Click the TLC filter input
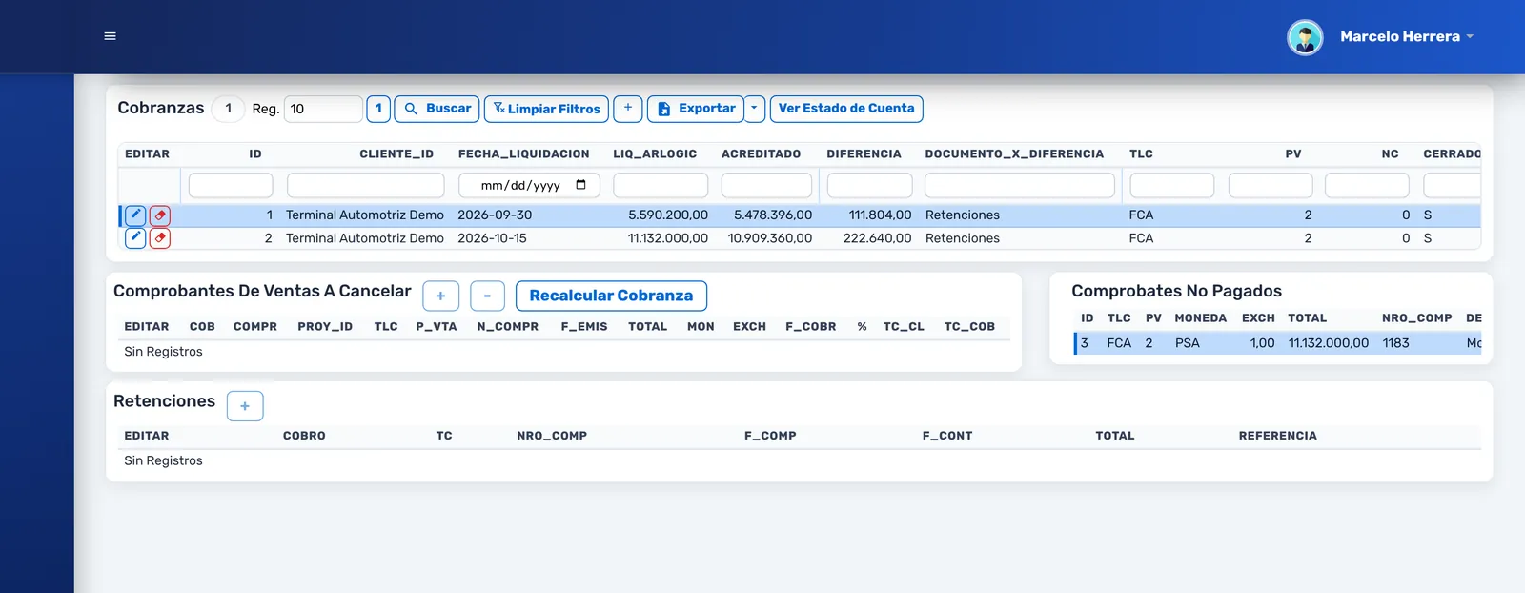This screenshot has height=593, width=1525. [x=1171, y=185]
